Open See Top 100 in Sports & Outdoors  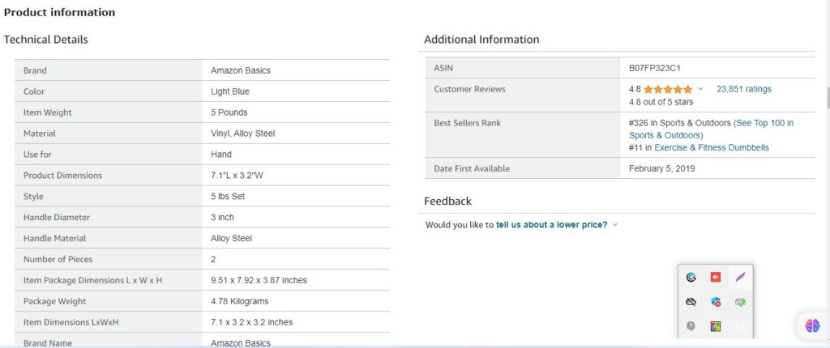[x=712, y=129]
